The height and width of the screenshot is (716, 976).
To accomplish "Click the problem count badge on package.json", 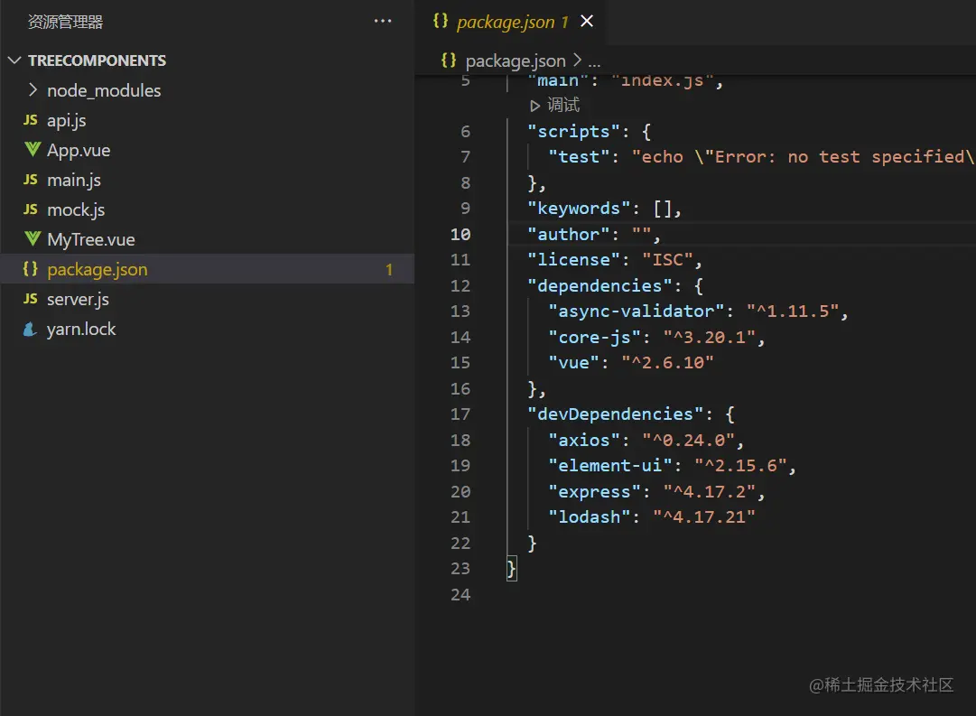I will pyautogui.click(x=389, y=269).
